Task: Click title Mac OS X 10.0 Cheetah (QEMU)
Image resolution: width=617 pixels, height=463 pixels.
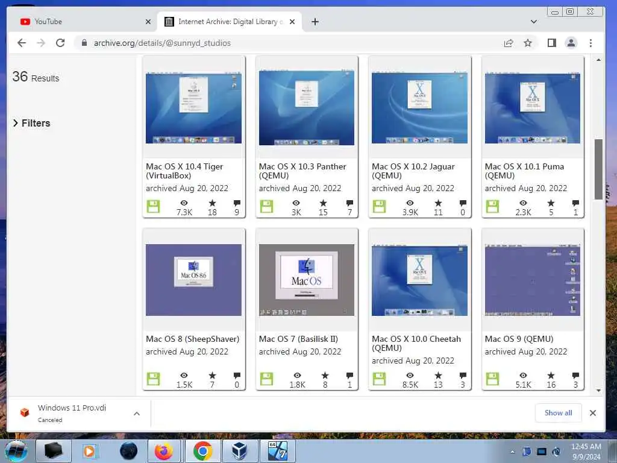Action: [x=416, y=343]
